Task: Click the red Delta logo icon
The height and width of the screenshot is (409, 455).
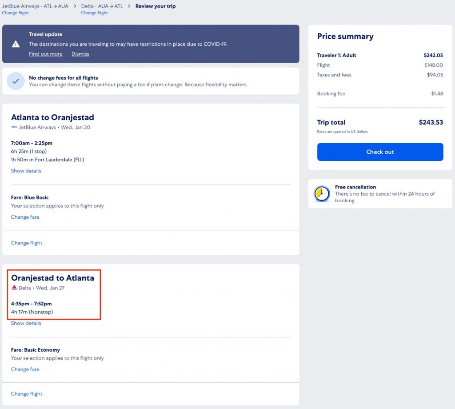Action: [x=14, y=288]
